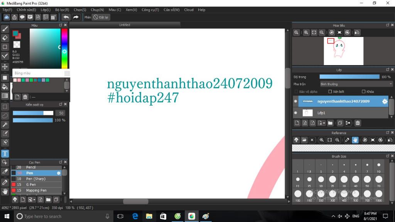395x222 pixels.
Task: Click the navigator canvas thumbnail
Action: 344,51
